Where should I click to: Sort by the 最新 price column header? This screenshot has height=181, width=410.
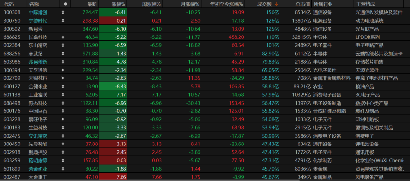[92, 4]
